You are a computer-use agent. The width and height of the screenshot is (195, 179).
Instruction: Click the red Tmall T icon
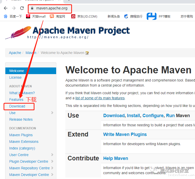[x=28, y=16]
